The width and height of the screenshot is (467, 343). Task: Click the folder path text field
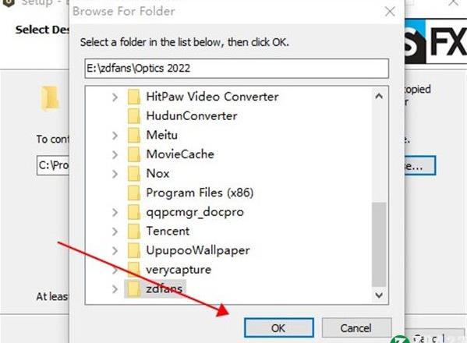tap(237, 69)
